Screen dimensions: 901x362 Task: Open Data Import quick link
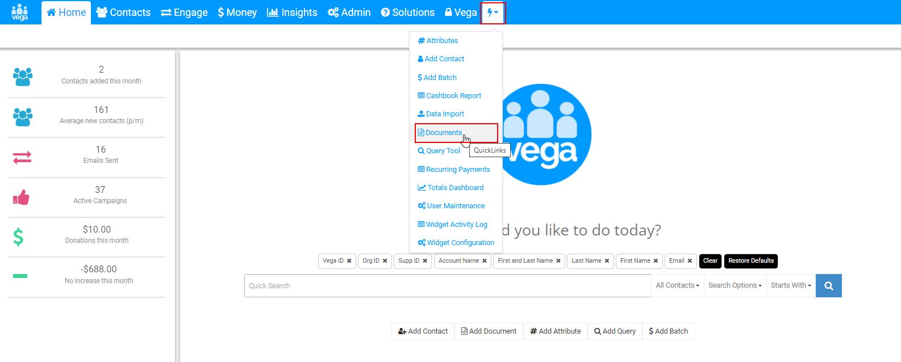(441, 114)
